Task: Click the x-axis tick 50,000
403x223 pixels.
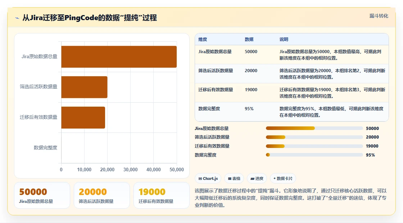Action: tap(177, 169)
